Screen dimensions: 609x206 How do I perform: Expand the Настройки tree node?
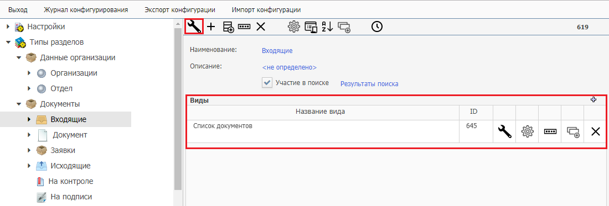(x=8, y=27)
